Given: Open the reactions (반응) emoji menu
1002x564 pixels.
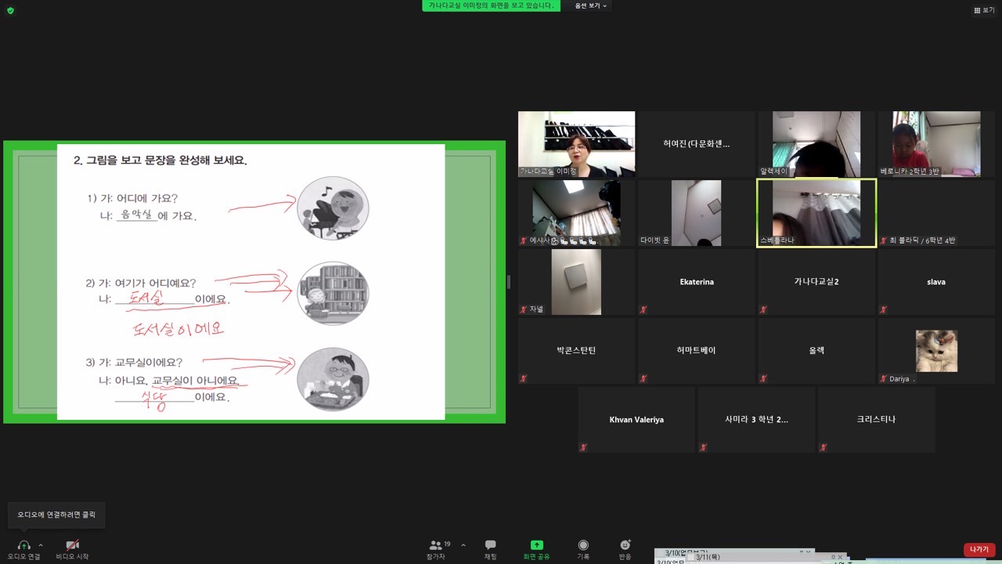Looking at the screenshot, I should click(625, 548).
